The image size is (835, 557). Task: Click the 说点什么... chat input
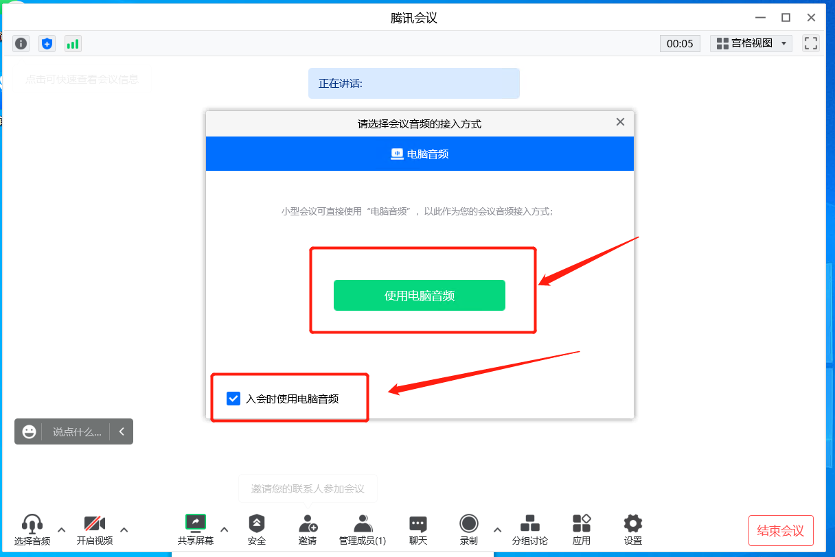click(x=77, y=431)
